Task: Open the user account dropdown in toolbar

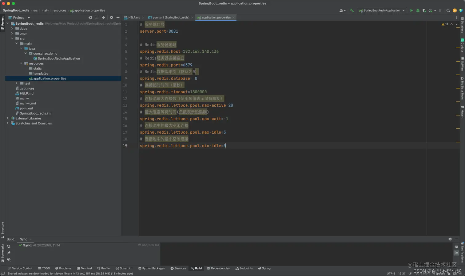Action: (342, 10)
